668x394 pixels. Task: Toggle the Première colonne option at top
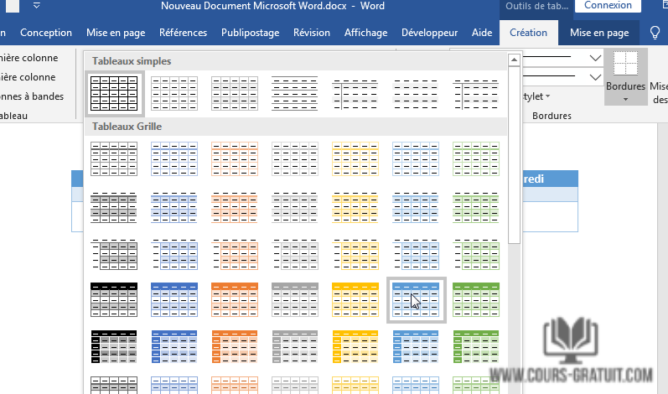click(29, 58)
